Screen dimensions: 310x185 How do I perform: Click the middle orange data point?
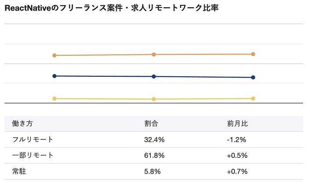pyautogui.click(x=154, y=54)
